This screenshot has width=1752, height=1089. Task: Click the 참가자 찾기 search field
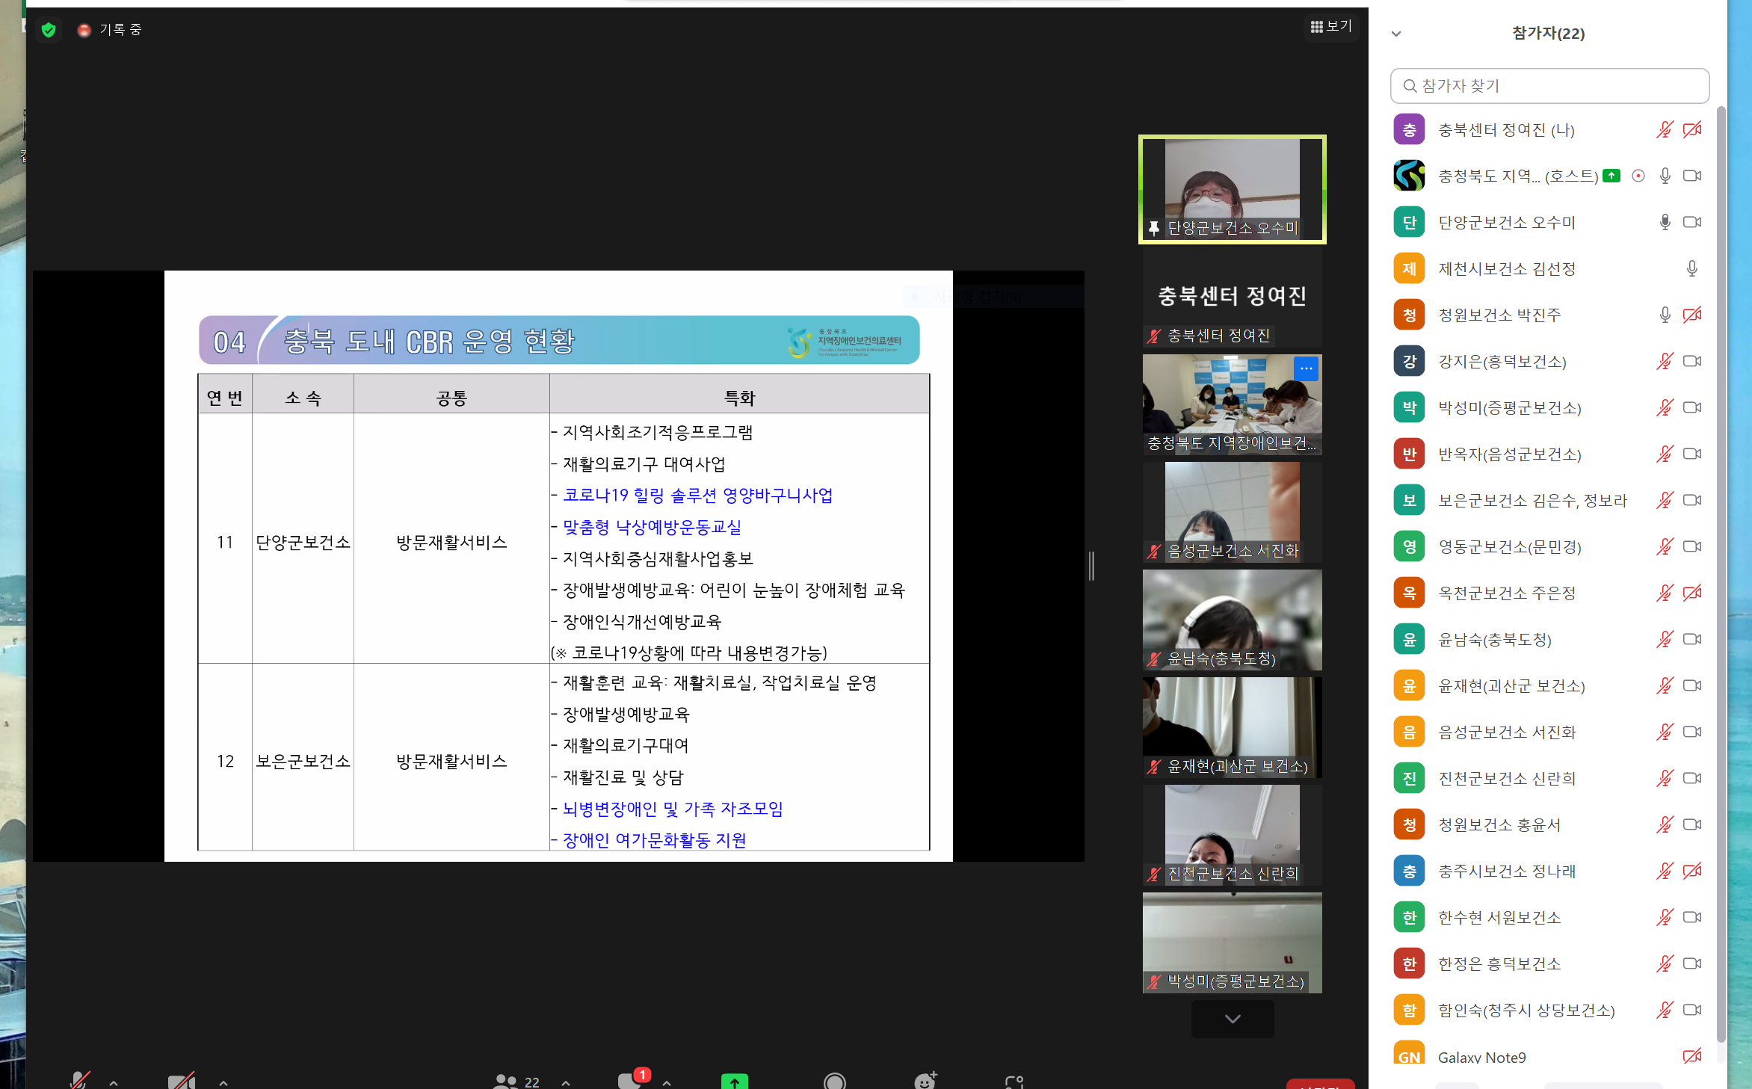(x=1549, y=86)
